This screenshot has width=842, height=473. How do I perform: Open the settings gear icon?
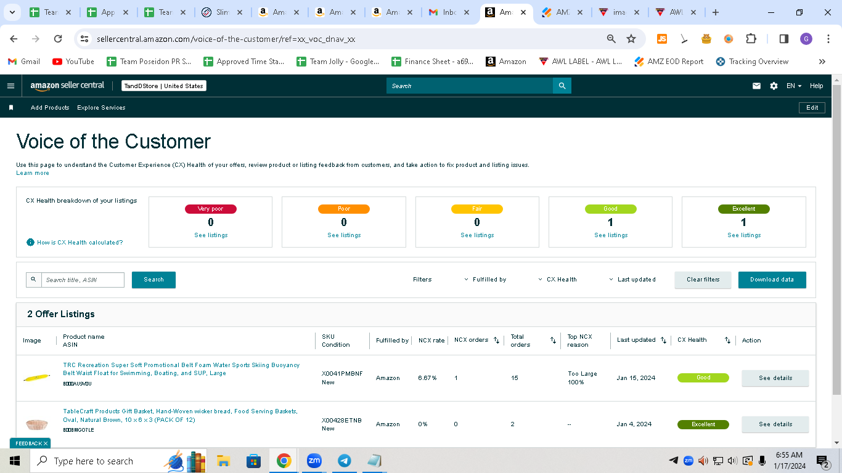[x=774, y=86]
